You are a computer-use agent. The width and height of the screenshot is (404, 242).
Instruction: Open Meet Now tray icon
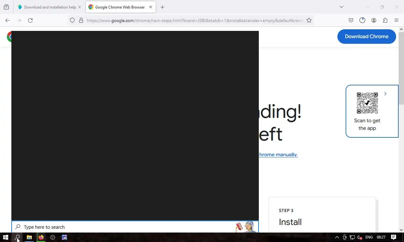(x=345, y=237)
